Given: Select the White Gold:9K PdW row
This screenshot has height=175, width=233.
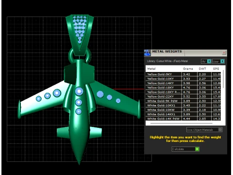Looking at the screenshot, I should (183, 101).
